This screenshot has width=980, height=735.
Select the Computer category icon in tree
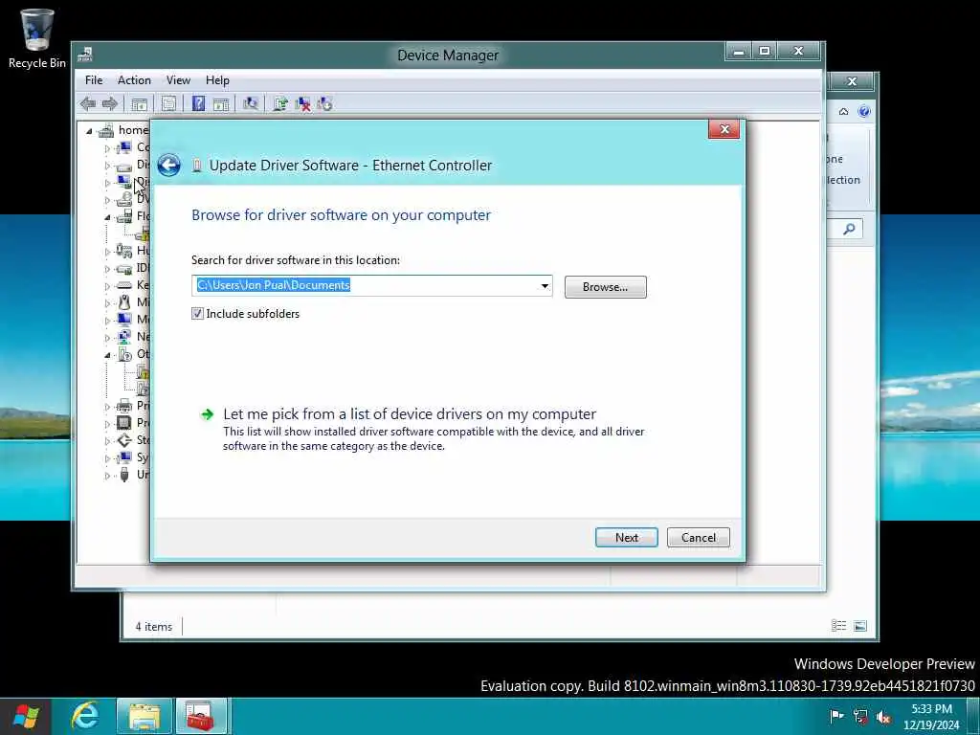point(124,147)
